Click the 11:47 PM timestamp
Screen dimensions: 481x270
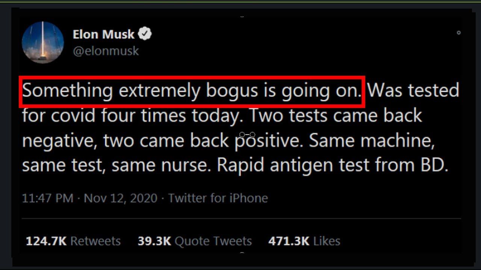pos(47,198)
